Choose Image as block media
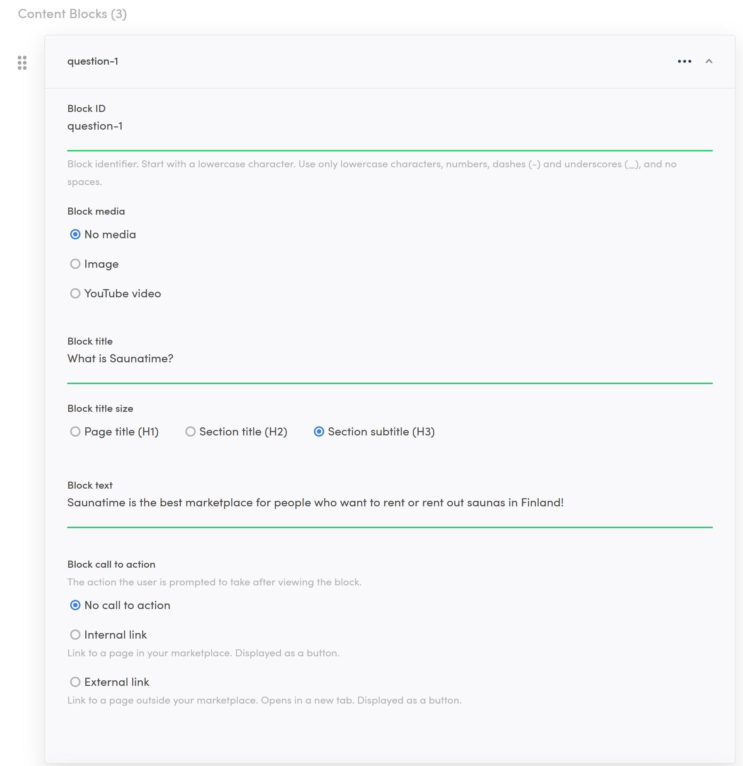The height and width of the screenshot is (766, 743). coord(75,264)
